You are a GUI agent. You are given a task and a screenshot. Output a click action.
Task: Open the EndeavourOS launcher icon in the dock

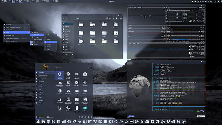point(38,122)
